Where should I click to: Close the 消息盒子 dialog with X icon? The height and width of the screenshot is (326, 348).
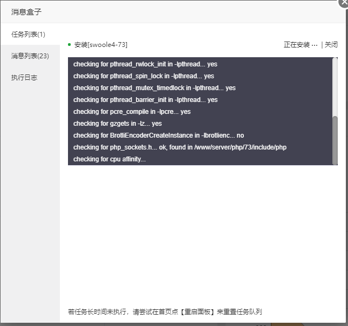344,3
